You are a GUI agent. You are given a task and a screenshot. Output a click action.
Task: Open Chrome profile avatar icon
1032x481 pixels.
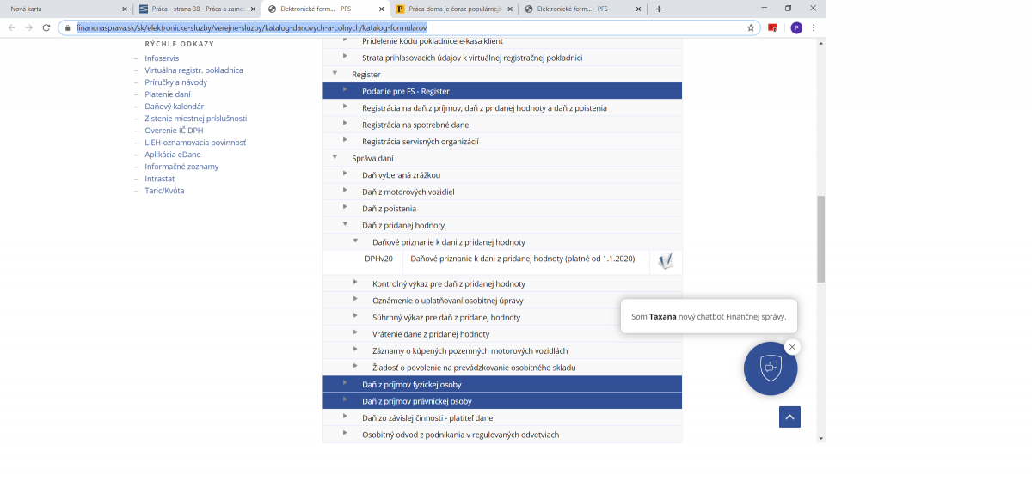coord(796,27)
